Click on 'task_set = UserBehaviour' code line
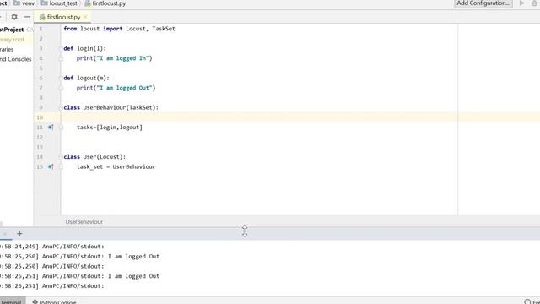Viewport: 540px width, 304px height. pyautogui.click(x=116, y=167)
